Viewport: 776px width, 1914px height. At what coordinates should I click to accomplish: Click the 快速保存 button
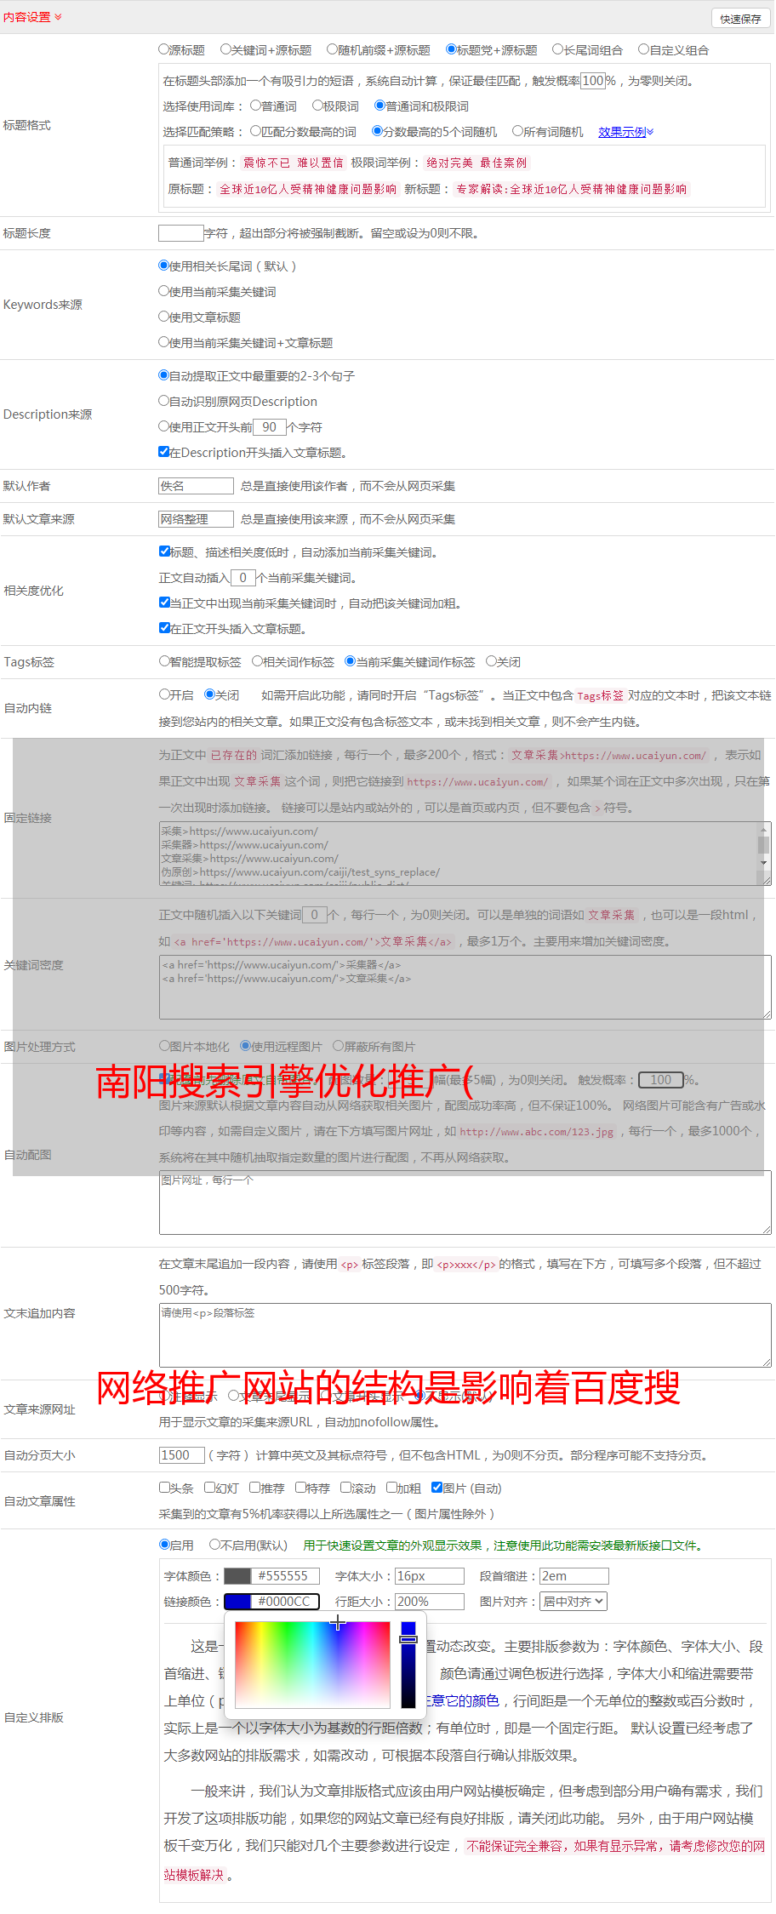(740, 19)
